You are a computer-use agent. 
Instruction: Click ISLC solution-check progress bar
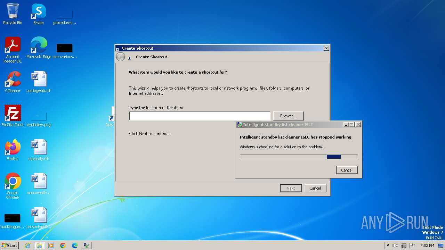click(299, 157)
